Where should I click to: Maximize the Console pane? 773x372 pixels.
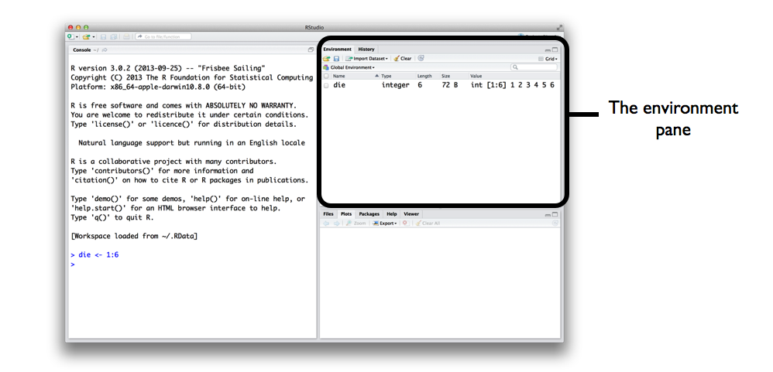pos(311,49)
